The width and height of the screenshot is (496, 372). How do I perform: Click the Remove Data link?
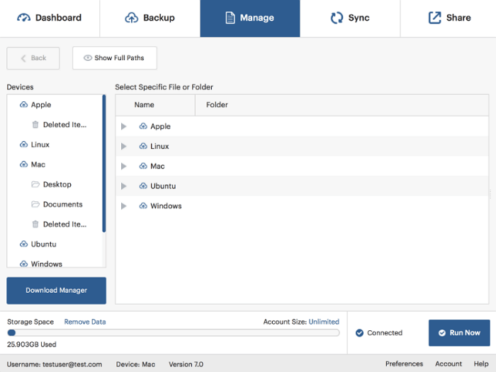[84, 322]
